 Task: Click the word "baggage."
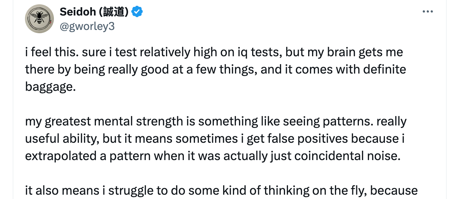point(50,86)
